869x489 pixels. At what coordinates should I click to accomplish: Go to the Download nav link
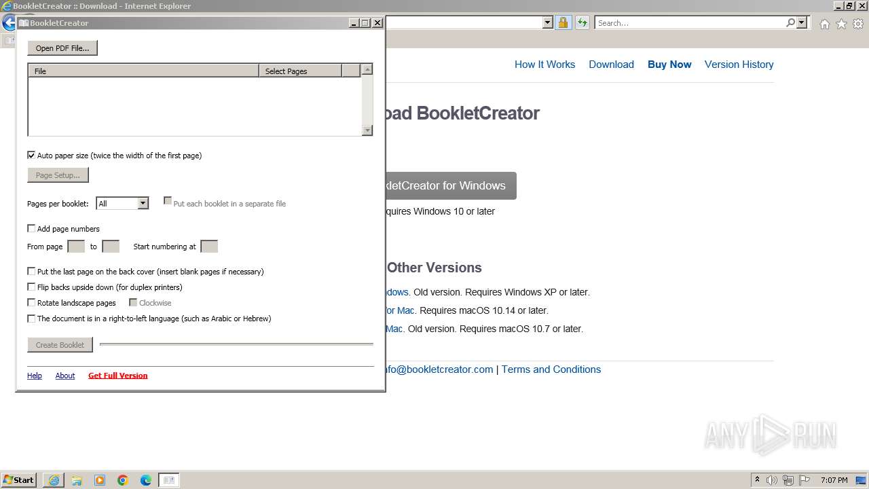611,65
